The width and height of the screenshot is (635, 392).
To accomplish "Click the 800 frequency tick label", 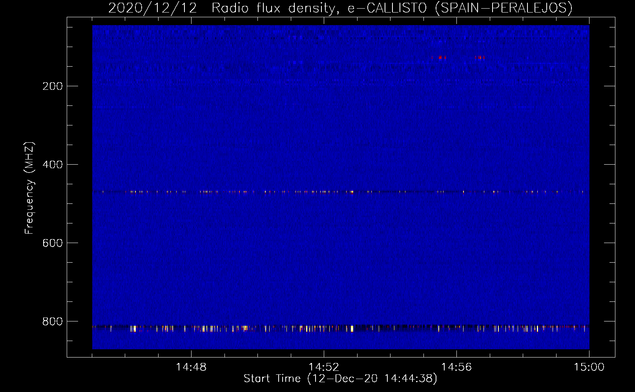I will coord(53,321).
